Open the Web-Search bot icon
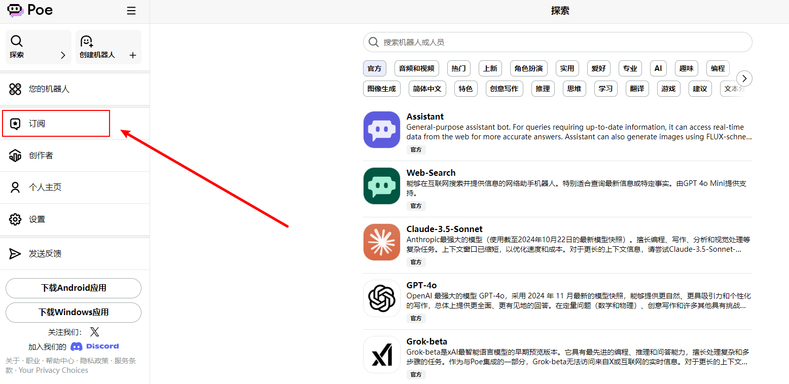 382,186
